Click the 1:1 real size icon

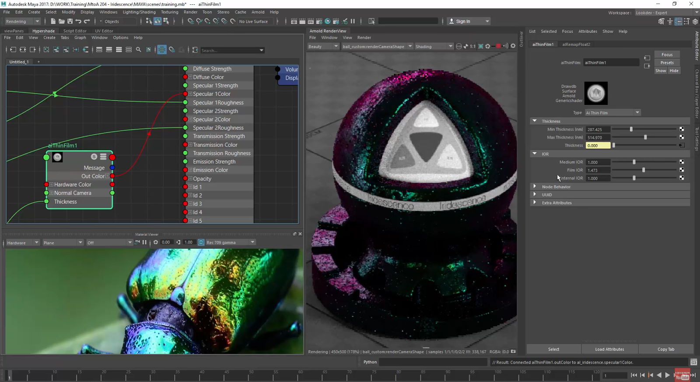tap(473, 46)
